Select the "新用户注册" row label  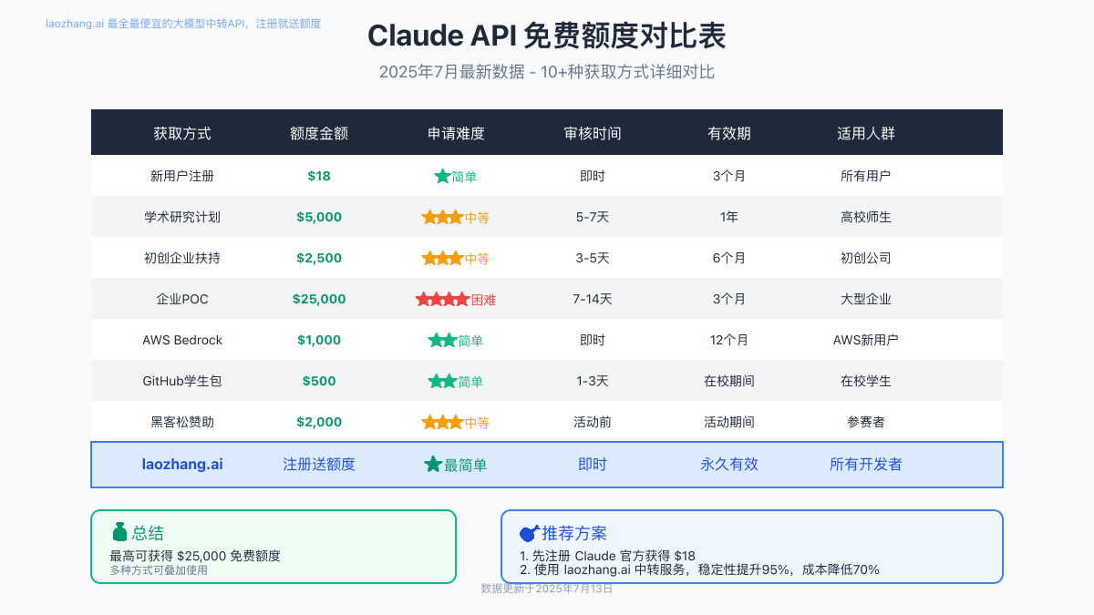pyautogui.click(x=182, y=176)
